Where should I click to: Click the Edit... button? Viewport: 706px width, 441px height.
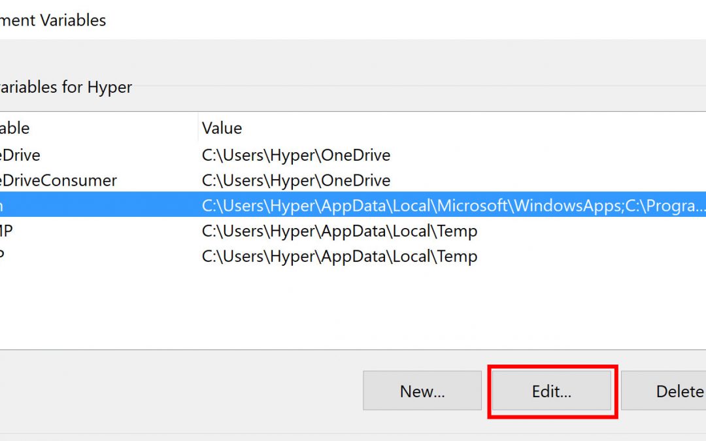coord(551,391)
